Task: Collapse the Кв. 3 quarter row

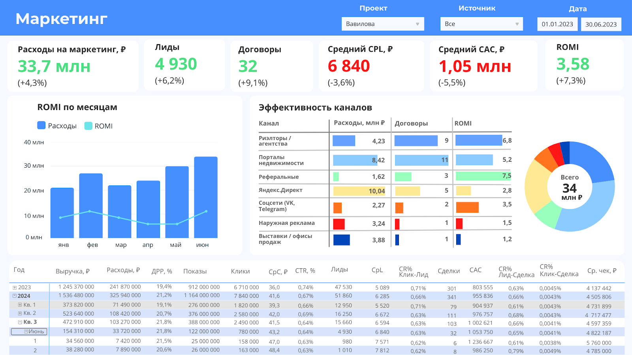Action: (20, 322)
